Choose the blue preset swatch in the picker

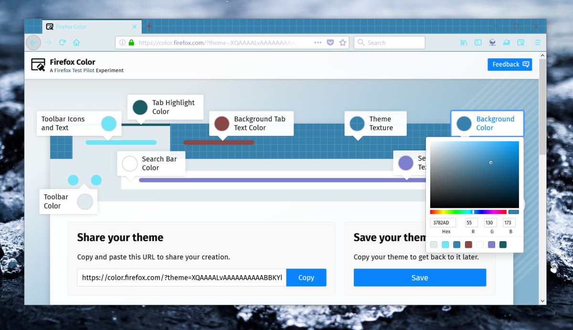click(x=457, y=245)
